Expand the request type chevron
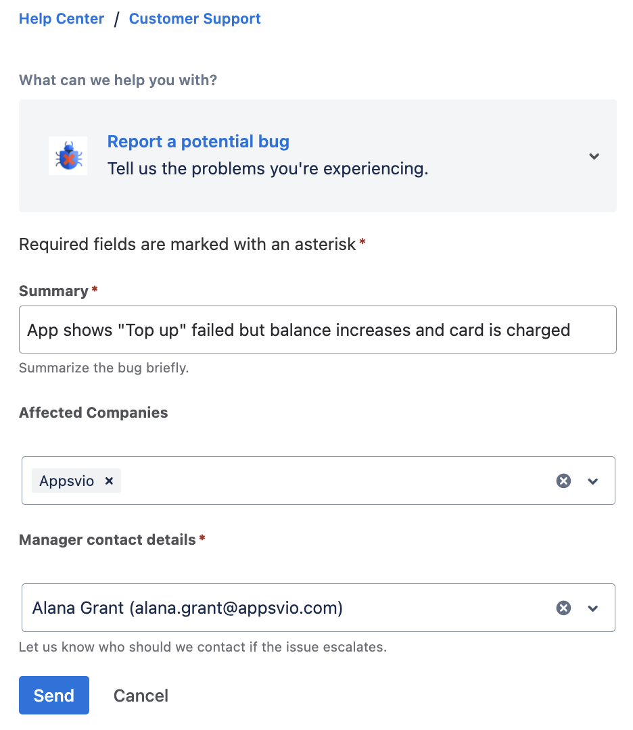The height and width of the screenshot is (730, 633). [594, 156]
